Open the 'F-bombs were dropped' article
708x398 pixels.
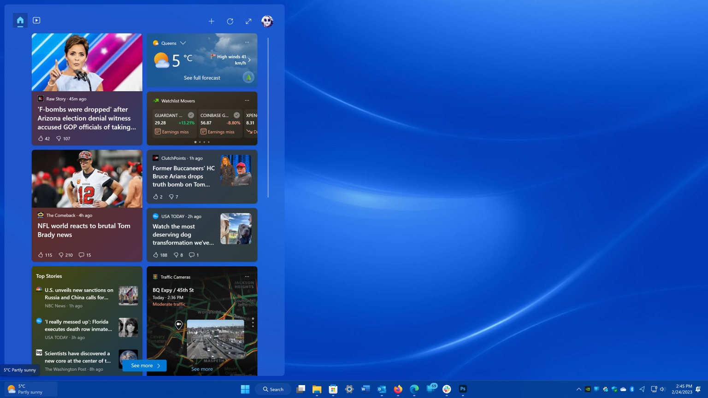click(87, 118)
